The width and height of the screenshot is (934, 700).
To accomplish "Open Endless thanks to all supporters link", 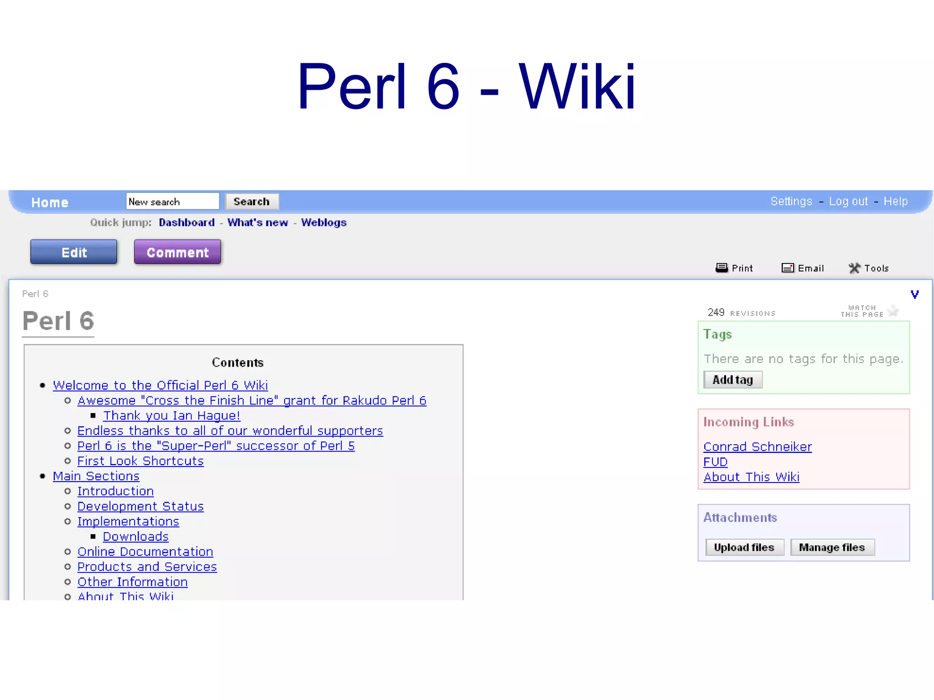I will 230,431.
